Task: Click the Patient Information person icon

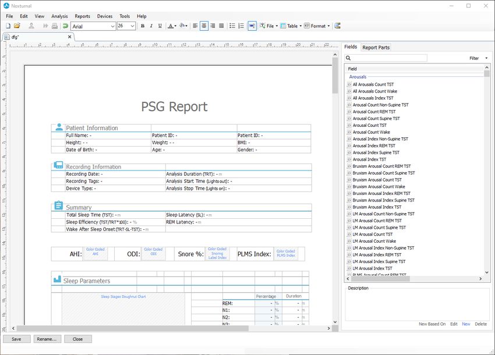Action: [x=59, y=127]
